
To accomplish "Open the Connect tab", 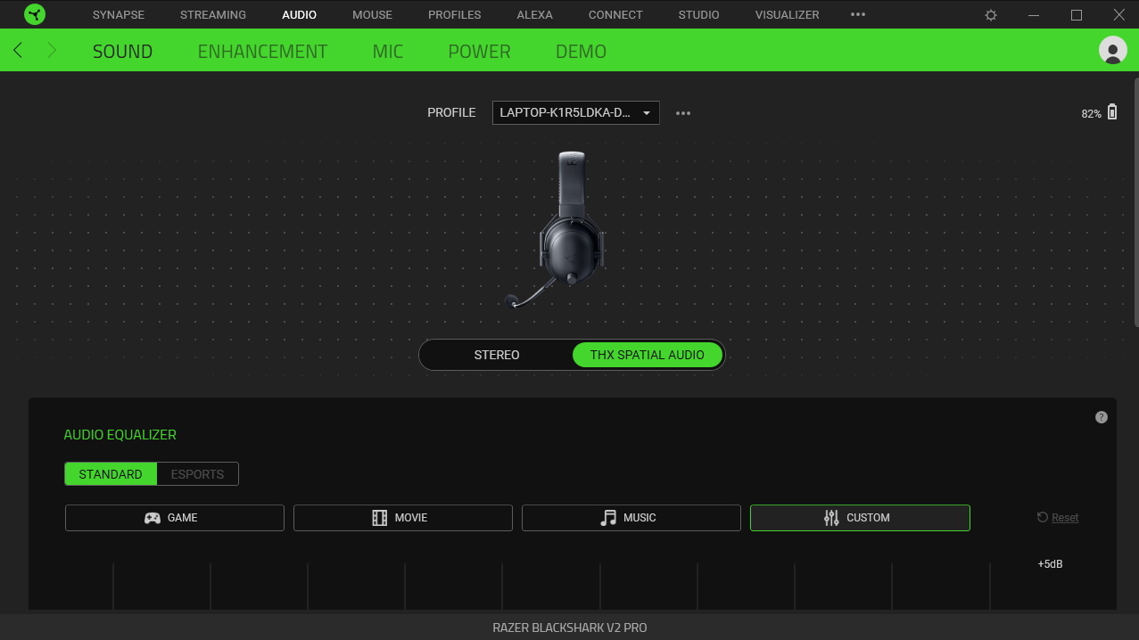I will pos(615,15).
